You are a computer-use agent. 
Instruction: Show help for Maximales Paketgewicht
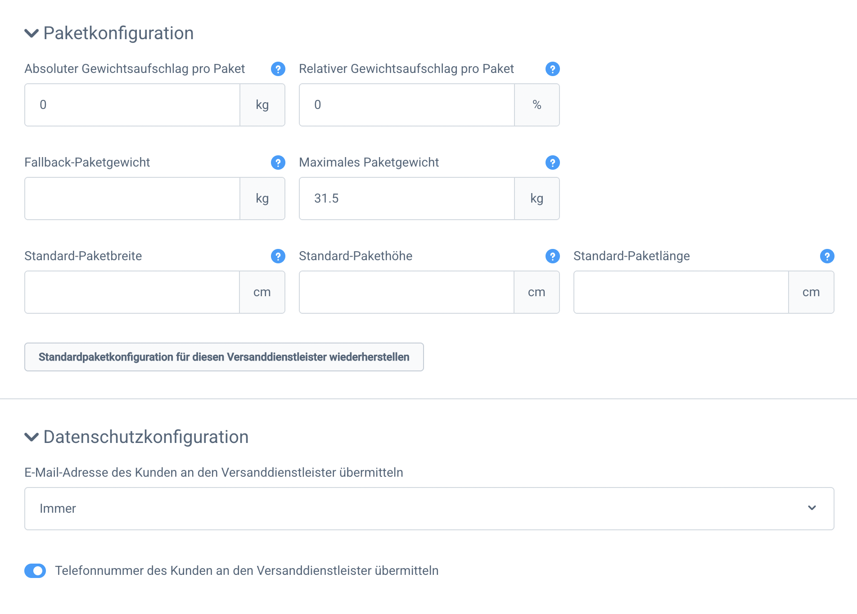(552, 163)
